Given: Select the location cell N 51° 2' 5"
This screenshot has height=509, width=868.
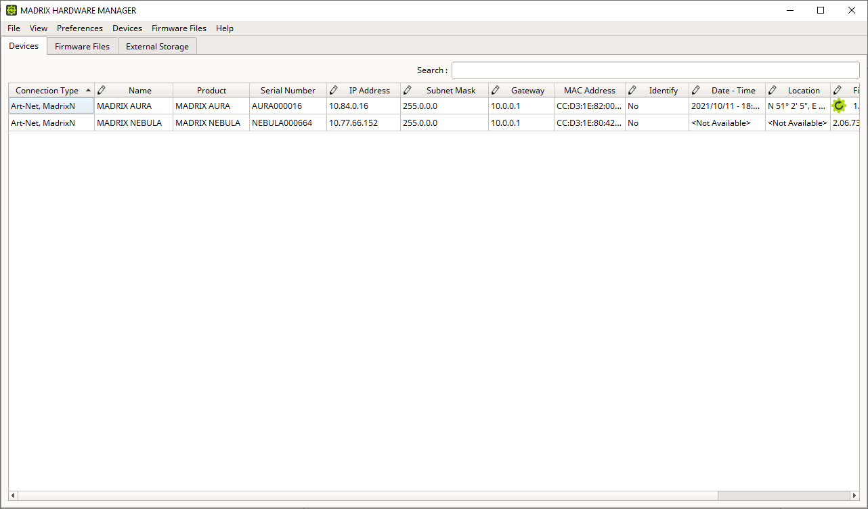Looking at the screenshot, I should point(798,106).
